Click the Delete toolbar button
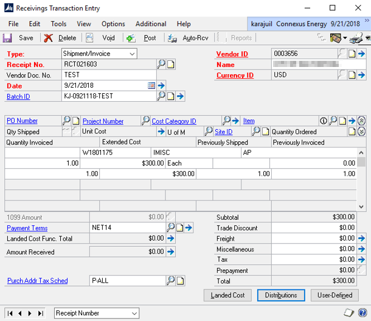Screen dimensions: 371x321 click(x=61, y=38)
